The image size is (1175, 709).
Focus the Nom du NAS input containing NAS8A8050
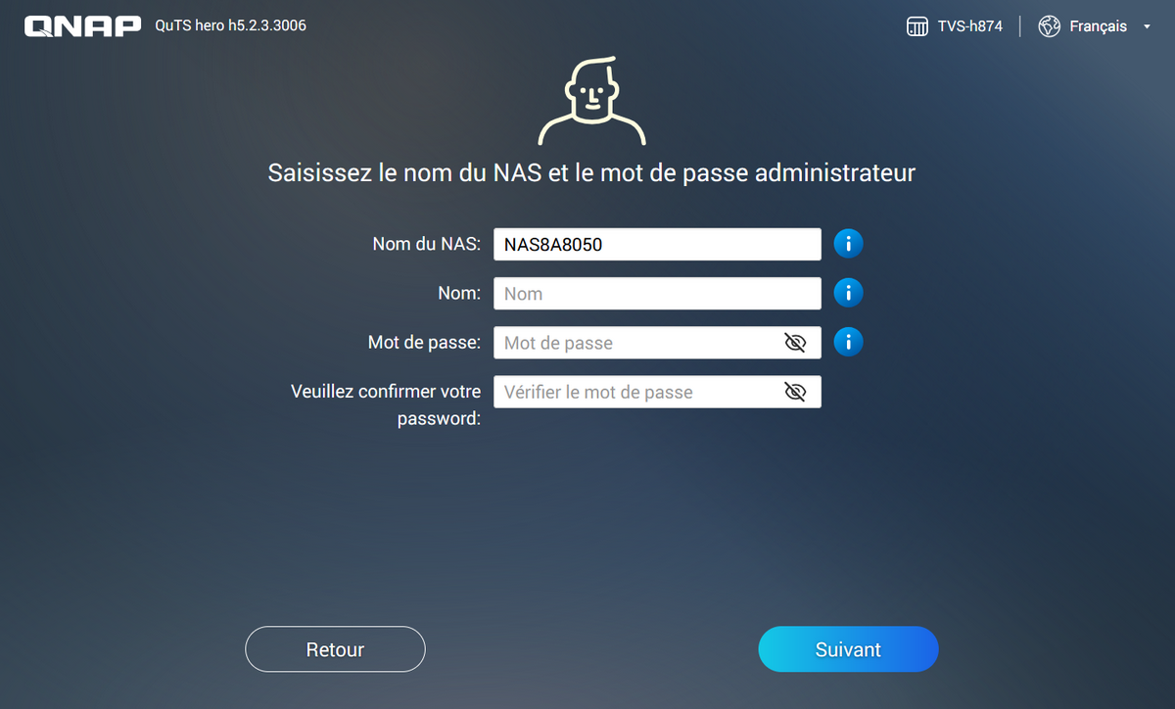click(656, 245)
